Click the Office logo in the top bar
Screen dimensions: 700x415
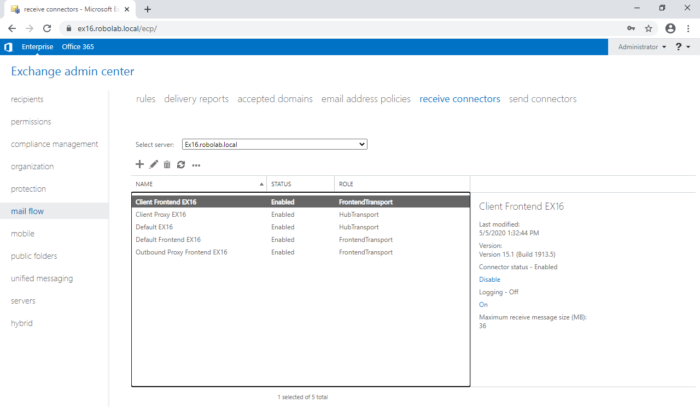coord(8,47)
